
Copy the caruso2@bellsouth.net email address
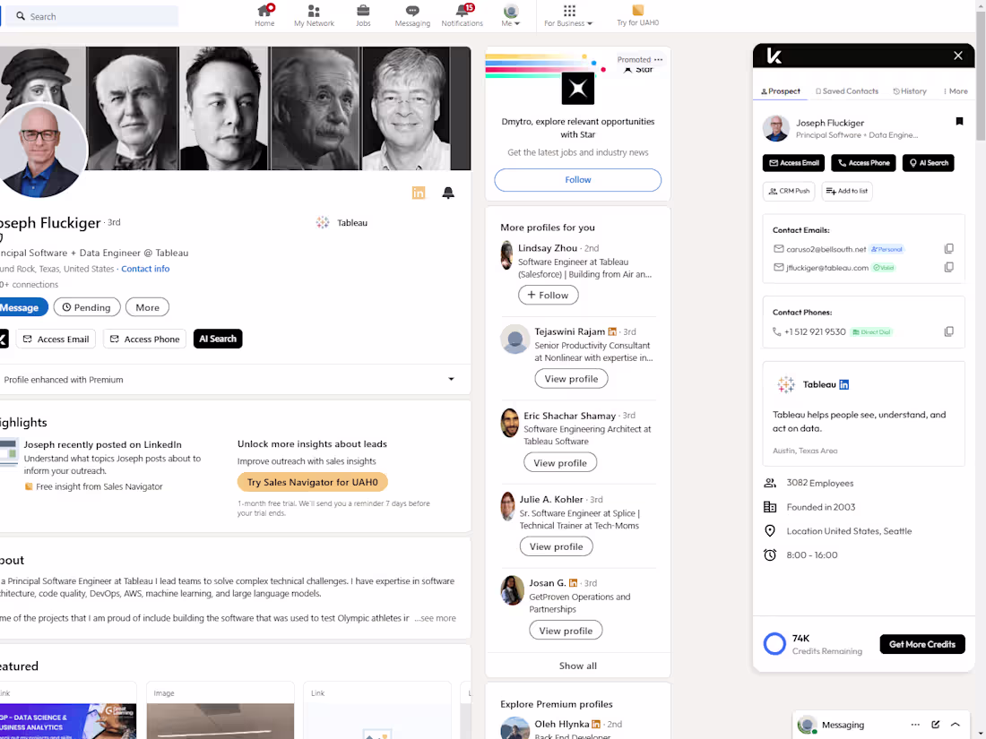[948, 248]
